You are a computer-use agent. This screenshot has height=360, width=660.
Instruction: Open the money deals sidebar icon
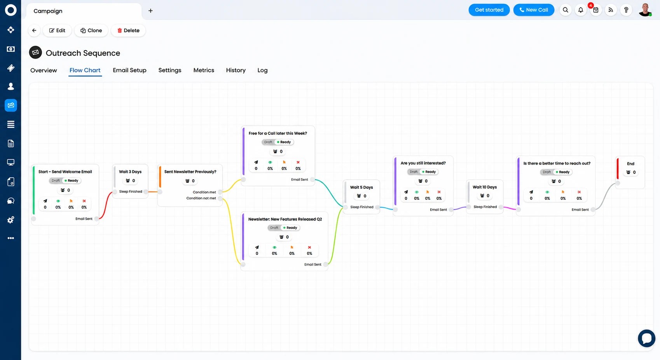pyautogui.click(x=10, y=49)
